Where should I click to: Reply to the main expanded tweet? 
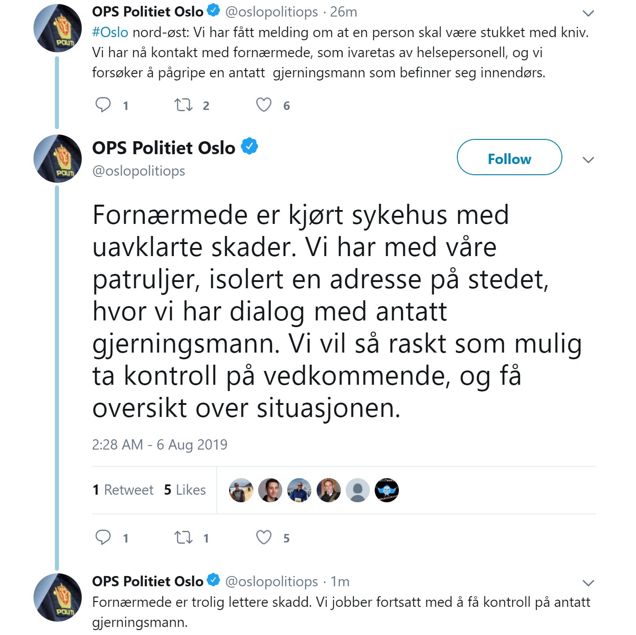pos(103,537)
